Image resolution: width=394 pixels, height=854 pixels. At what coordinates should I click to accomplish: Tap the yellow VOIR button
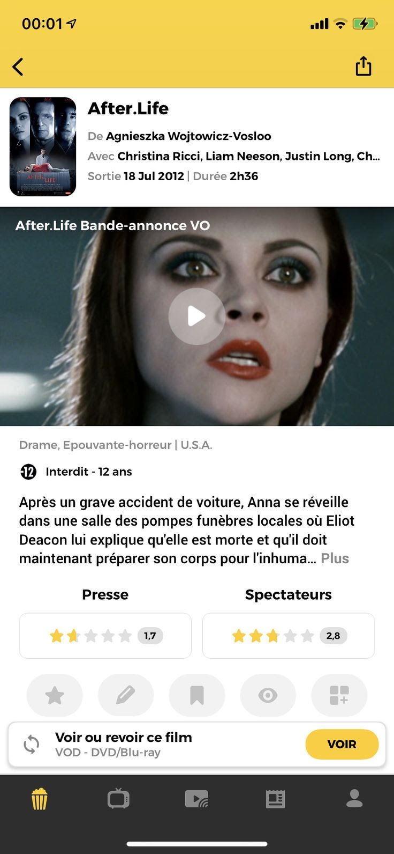[342, 744]
